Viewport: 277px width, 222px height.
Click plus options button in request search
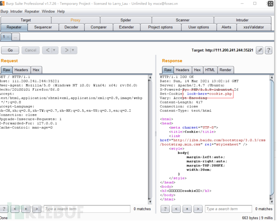(26, 209)
